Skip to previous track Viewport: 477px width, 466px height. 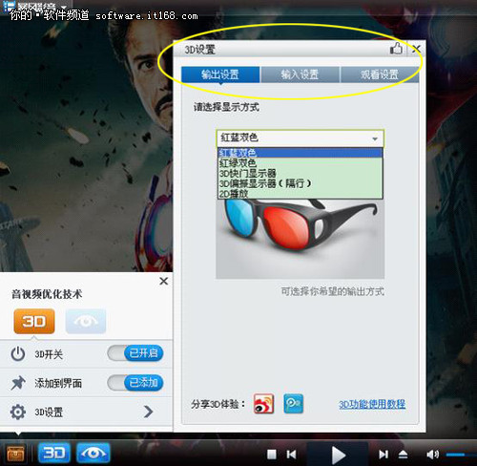click(291, 455)
